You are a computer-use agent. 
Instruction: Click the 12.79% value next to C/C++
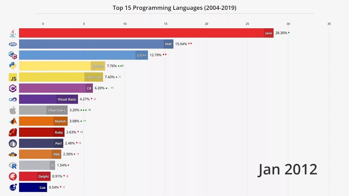(x=156, y=55)
